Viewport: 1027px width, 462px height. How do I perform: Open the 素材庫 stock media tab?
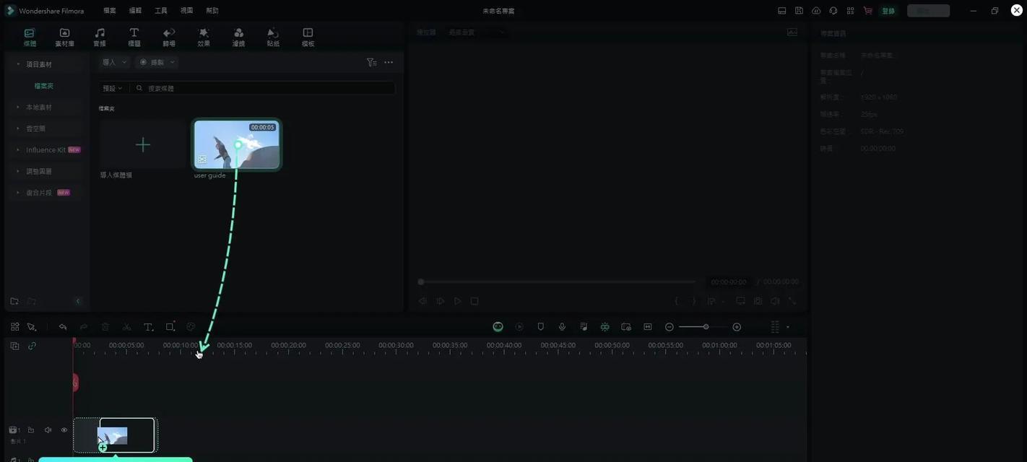tap(64, 38)
